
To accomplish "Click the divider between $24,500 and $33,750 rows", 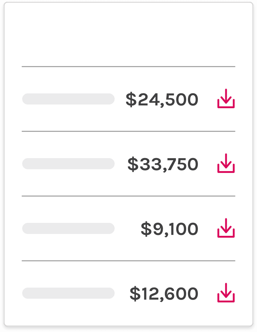I will (x=128, y=132).
